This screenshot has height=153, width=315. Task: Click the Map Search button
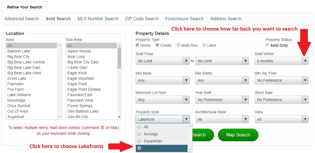click(238, 135)
